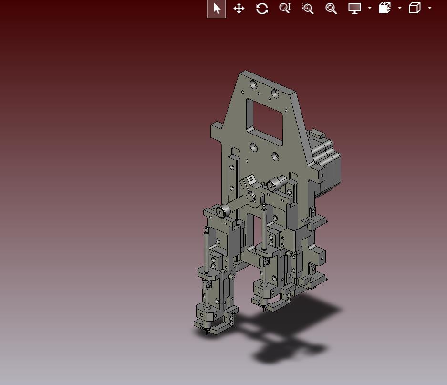Click the view orientation cube icon
This screenshot has width=447, height=385.
[x=415, y=8]
